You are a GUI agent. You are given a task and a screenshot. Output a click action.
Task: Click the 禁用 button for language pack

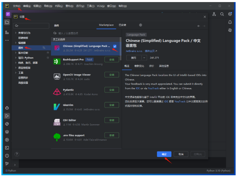tap(134, 58)
